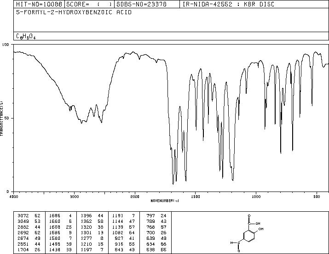Click the 1500 x-axis tick label
Screen dimensions: 329x254
[196, 197]
